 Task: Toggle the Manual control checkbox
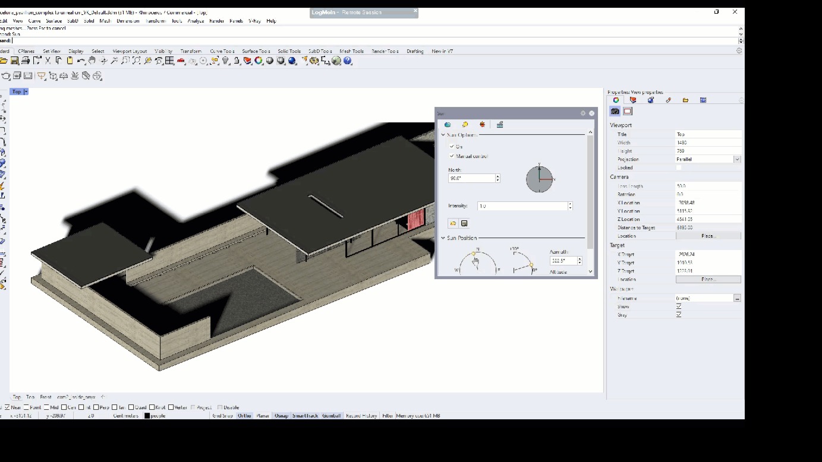coord(452,156)
